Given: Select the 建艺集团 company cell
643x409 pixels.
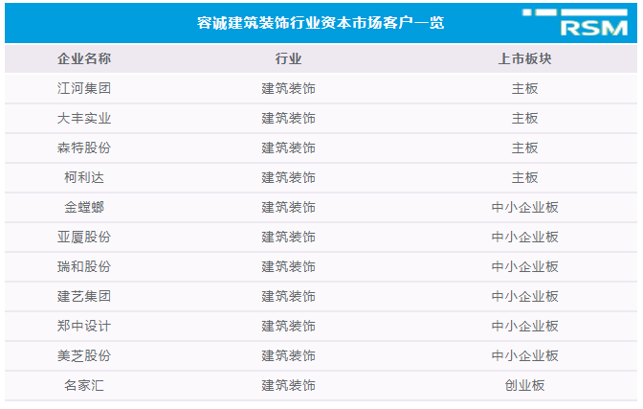Looking at the screenshot, I should pyautogui.click(x=84, y=296).
